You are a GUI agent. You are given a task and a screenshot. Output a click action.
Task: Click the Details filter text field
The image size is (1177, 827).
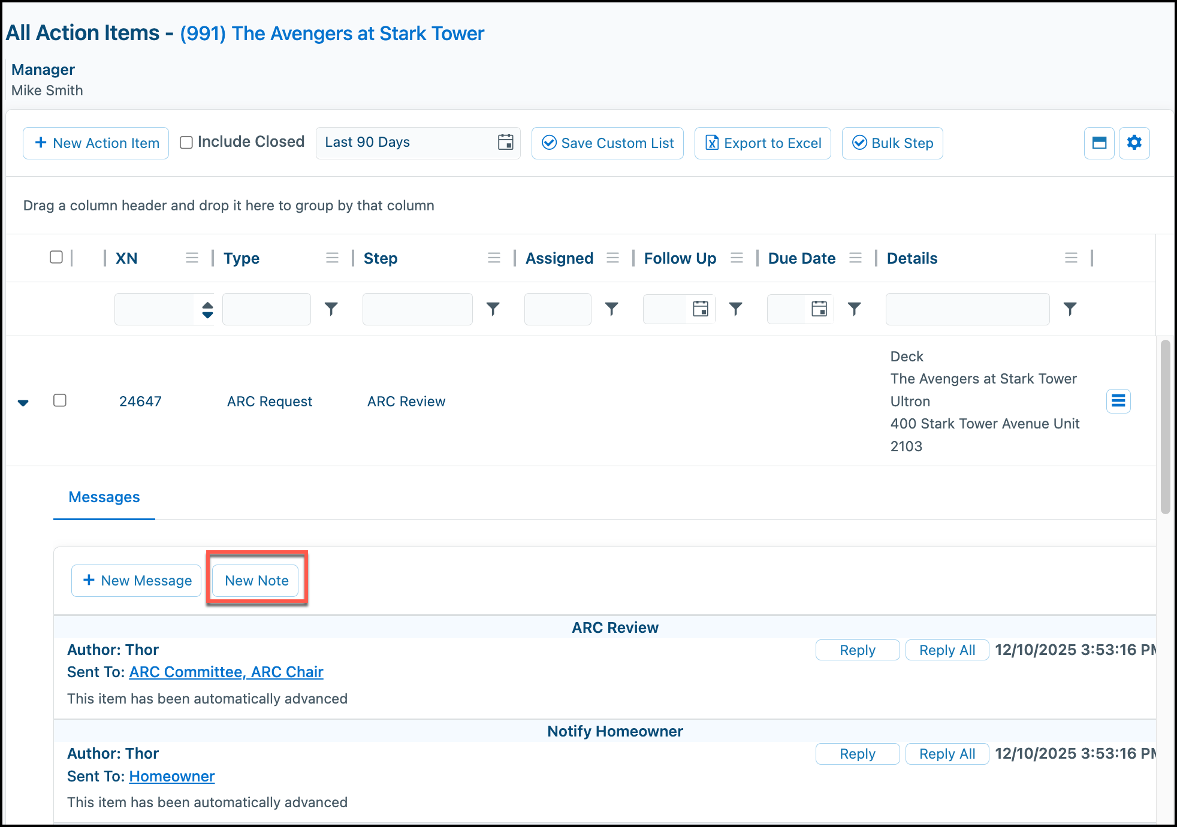(968, 309)
